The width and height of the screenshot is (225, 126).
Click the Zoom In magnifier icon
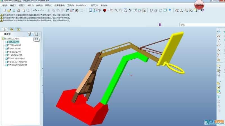coord(116,10)
